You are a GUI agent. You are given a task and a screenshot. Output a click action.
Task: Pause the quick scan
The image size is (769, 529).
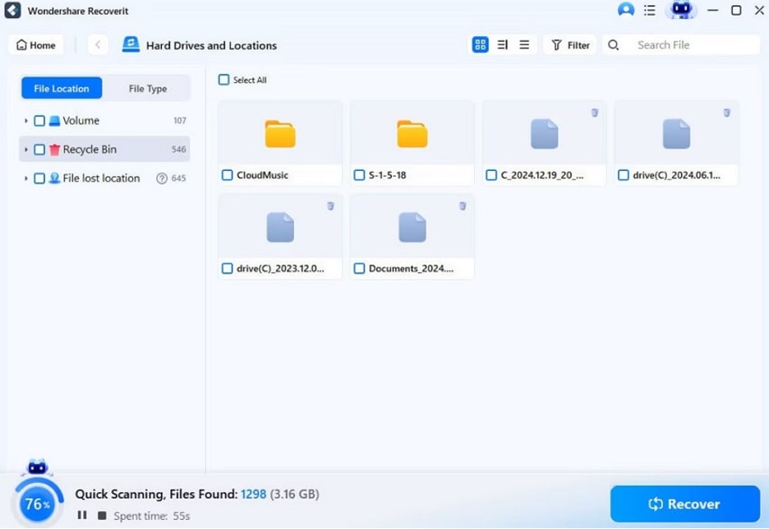point(82,515)
